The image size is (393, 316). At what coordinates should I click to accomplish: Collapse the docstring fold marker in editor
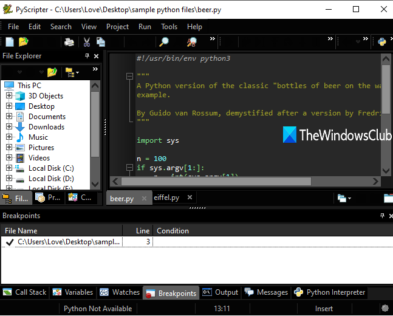tap(128, 77)
